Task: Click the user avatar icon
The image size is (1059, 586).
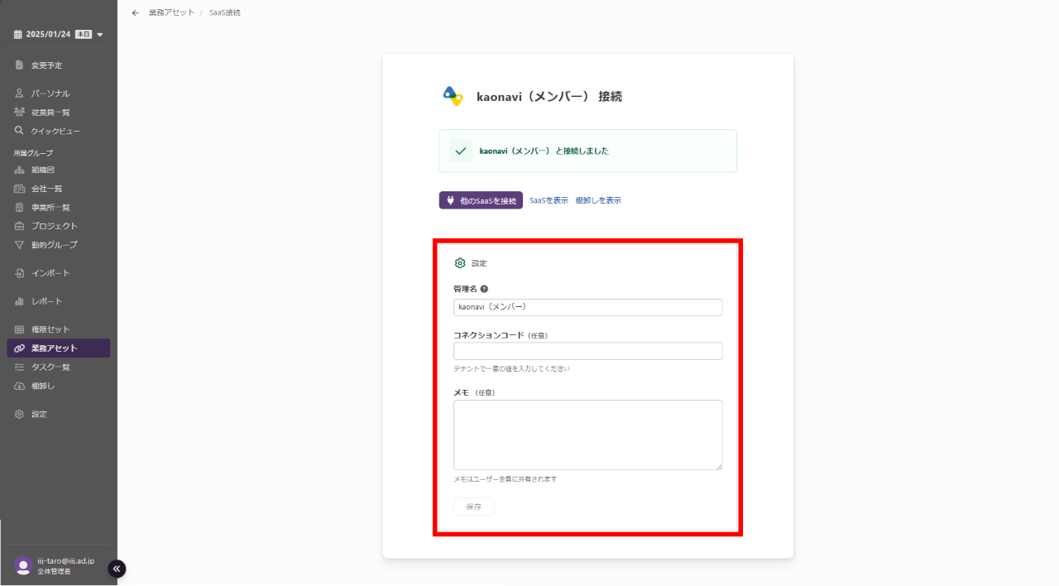Action: pyautogui.click(x=23, y=565)
